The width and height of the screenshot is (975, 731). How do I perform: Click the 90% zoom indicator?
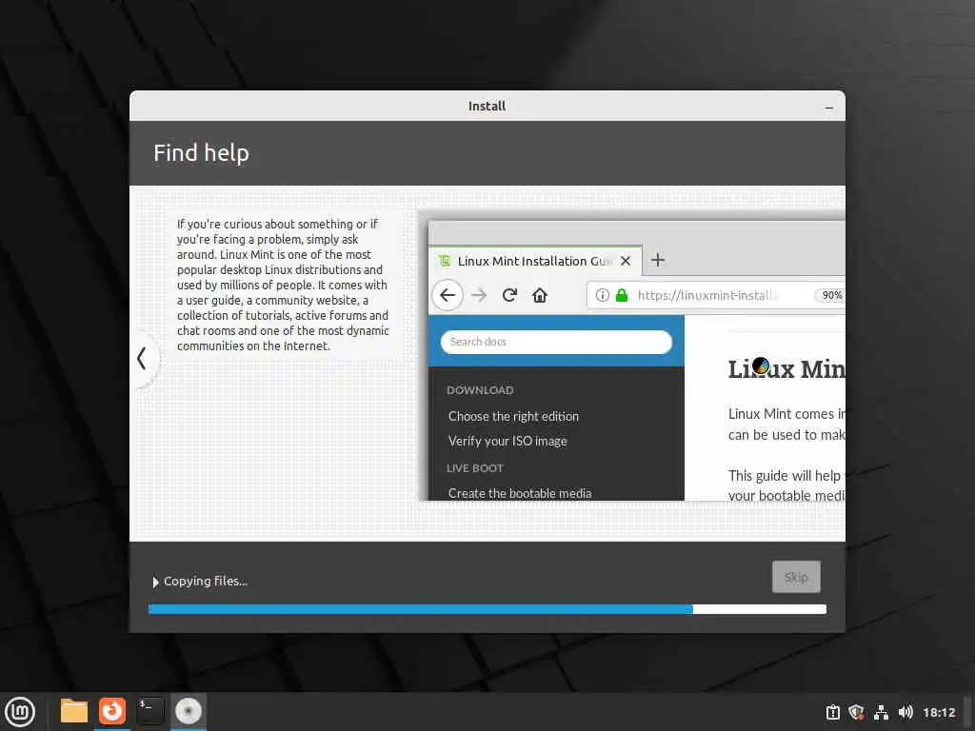[831, 295]
